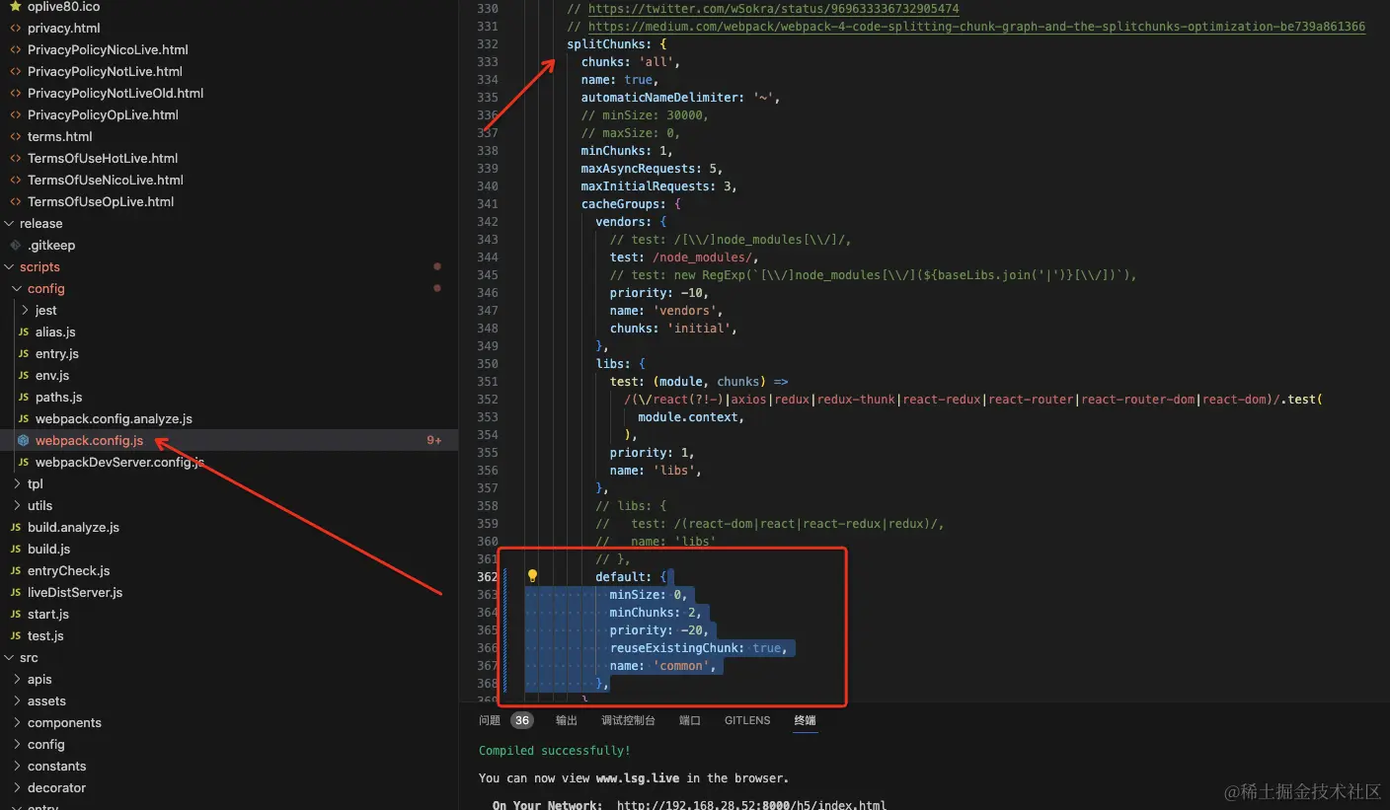Viewport: 1390px width, 810px height.
Task: Click the 'cacheGroups: {' code line
Action: tap(631, 204)
